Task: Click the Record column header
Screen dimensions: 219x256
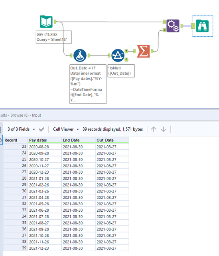Action: (16, 140)
